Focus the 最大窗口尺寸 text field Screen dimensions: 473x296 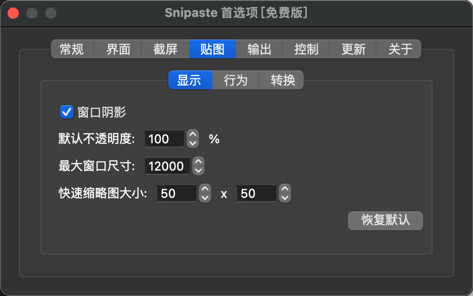(167, 166)
